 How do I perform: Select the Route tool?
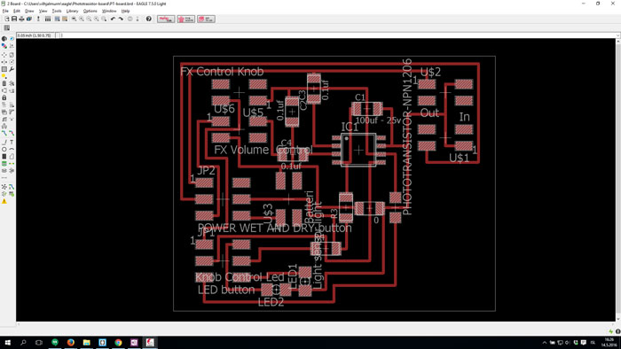point(4,133)
